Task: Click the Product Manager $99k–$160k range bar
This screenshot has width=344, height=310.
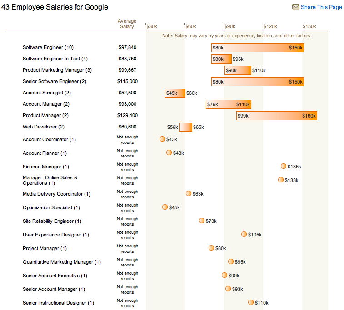Action: [x=276, y=116]
